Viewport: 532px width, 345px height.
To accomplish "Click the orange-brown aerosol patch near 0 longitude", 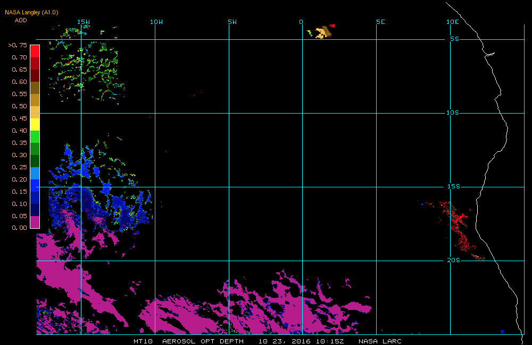I will coord(323,32).
